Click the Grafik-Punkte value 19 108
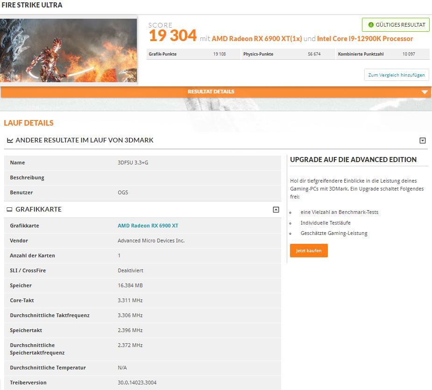Image resolution: width=432 pixels, height=390 pixels. click(x=220, y=54)
